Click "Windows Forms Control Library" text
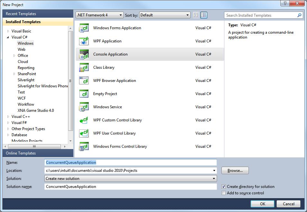 tap(120, 146)
